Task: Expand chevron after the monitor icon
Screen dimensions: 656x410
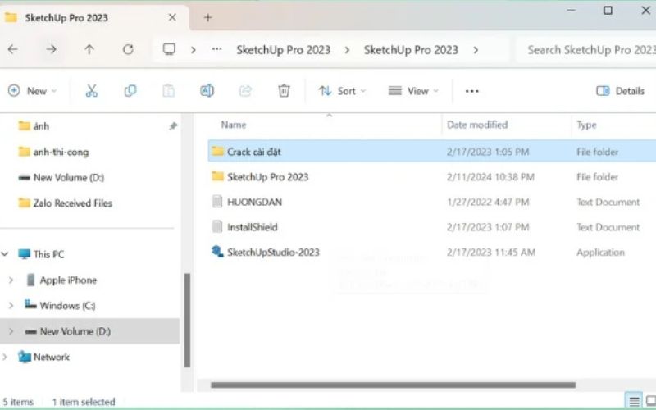Action: pyautogui.click(x=193, y=50)
